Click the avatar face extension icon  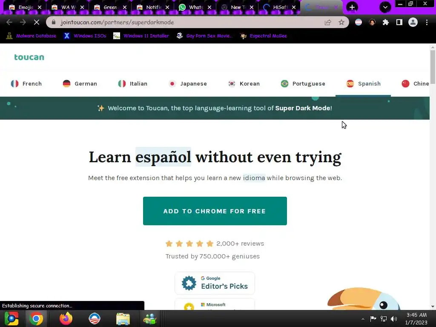click(x=372, y=22)
